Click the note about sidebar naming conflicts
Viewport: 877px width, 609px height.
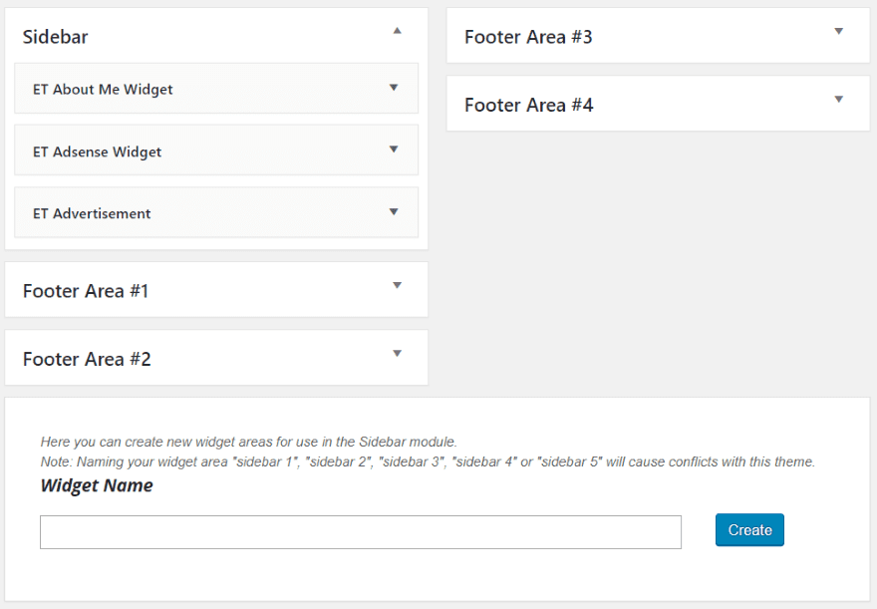[428, 462]
